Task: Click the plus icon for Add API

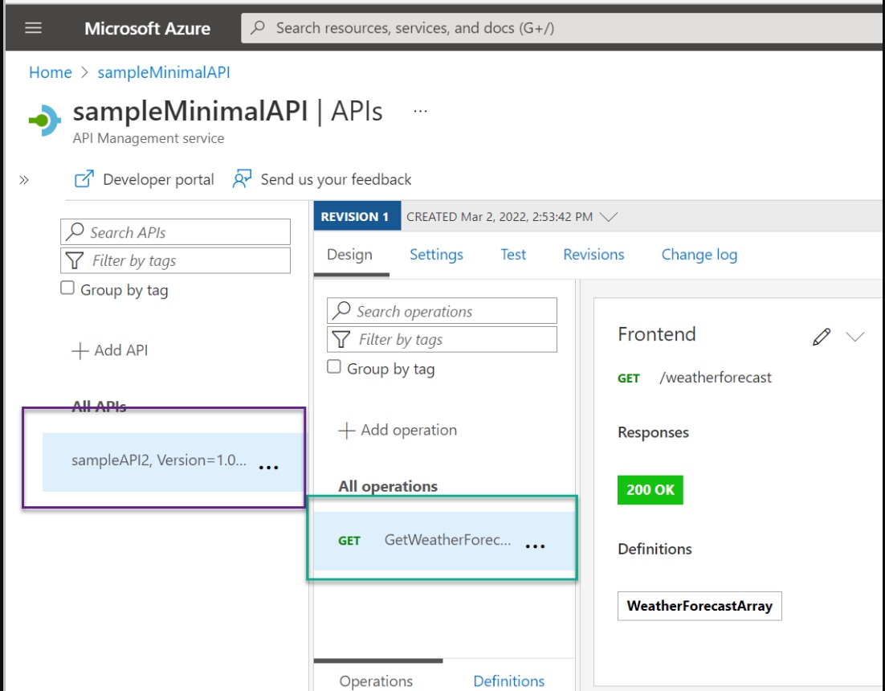Action: click(80, 351)
